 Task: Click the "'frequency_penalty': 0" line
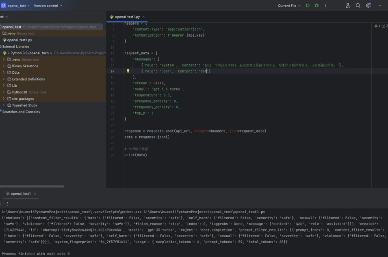click(156, 107)
